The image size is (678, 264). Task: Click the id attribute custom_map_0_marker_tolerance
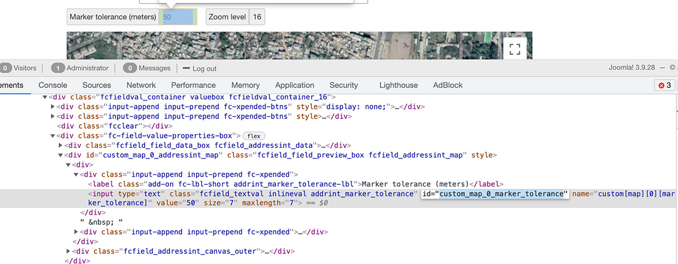[495, 194]
